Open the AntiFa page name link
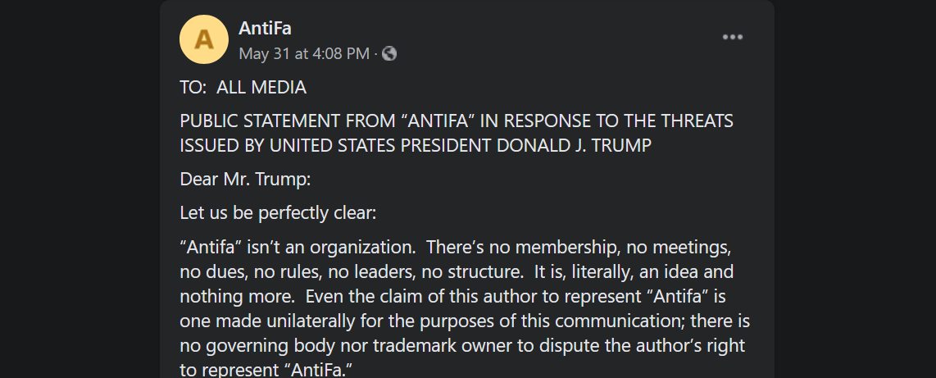Image resolution: width=936 pixels, height=378 pixels. click(x=265, y=29)
